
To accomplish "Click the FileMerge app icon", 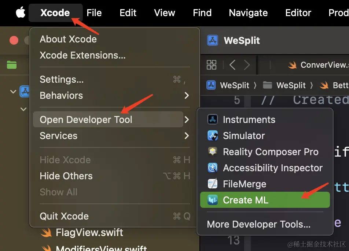I will pos(213,184).
